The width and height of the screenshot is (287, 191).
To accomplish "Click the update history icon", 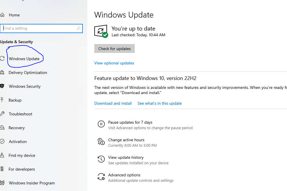I will tap(101, 159).
